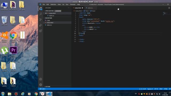Click the Bandicam record icon in taskbar
This screenshot has height=96, width=171.
point(16,94)
